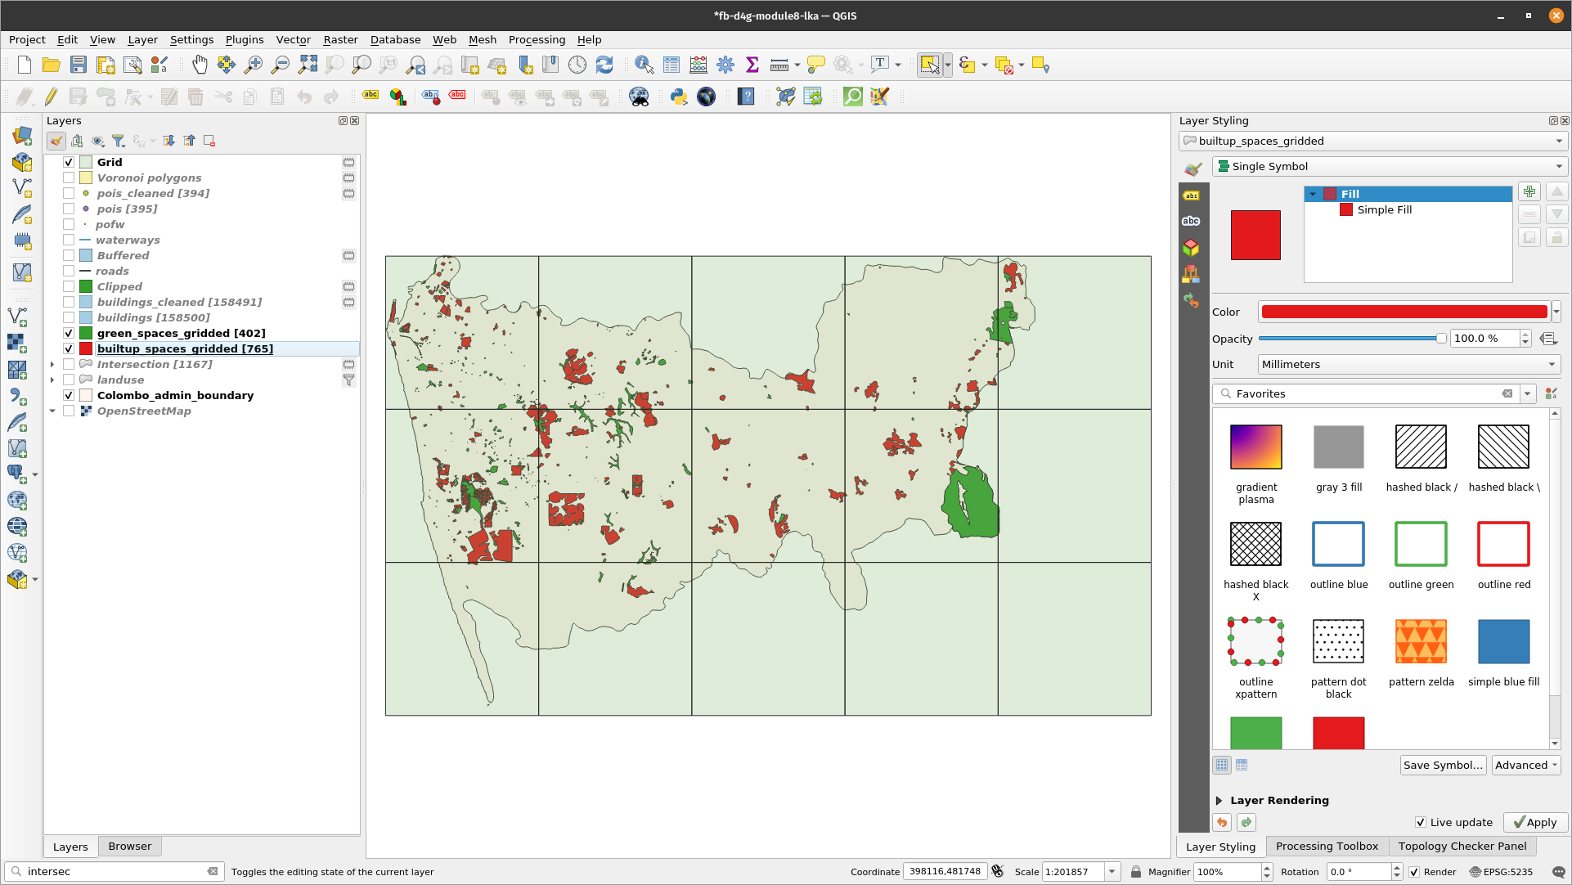Viewport: 1572px width, 885px height.
Task: Open the 3D View tab in Layer Styling
Action: 1192,247
